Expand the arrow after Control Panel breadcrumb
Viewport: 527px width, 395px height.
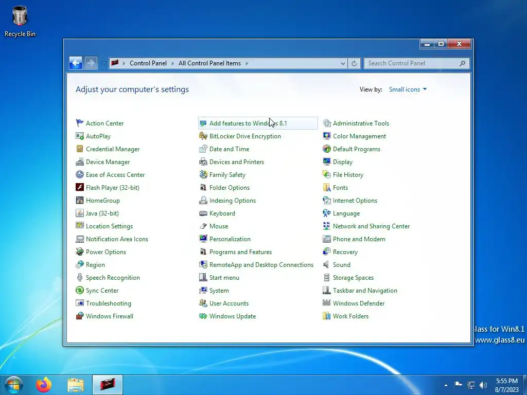[173, 63]
